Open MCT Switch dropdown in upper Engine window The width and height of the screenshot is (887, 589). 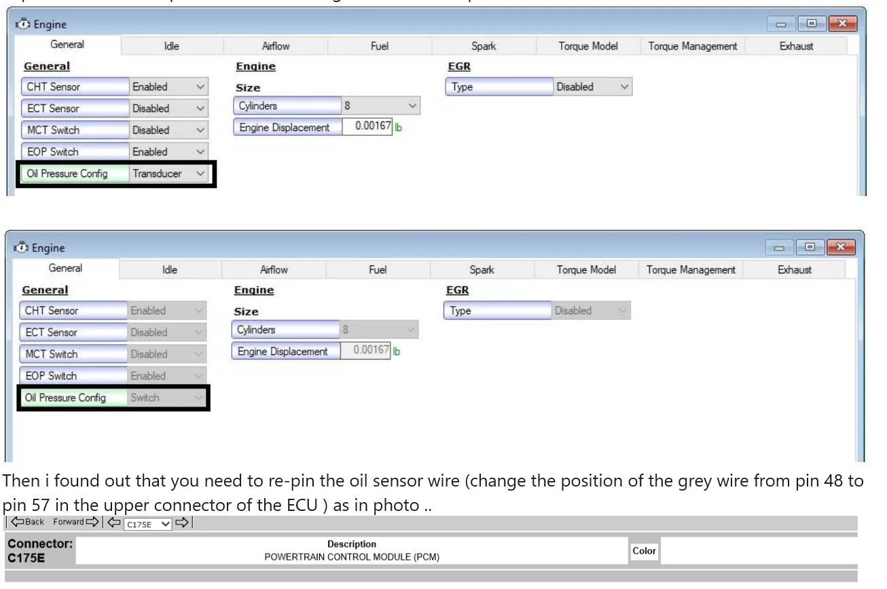[x=168, y=130]
